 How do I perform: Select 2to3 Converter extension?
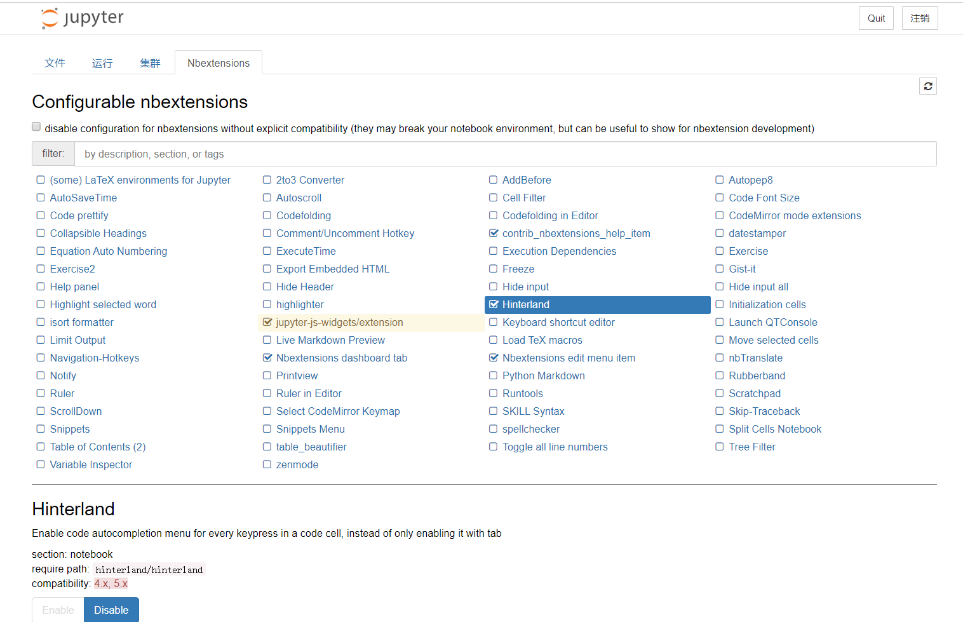[x=310, y=180]
